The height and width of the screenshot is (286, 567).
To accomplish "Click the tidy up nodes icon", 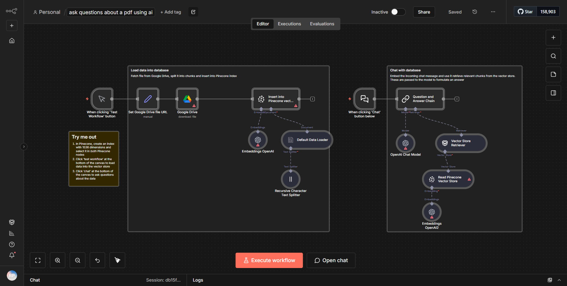I will pyautogui.click(x=117, y=260).
